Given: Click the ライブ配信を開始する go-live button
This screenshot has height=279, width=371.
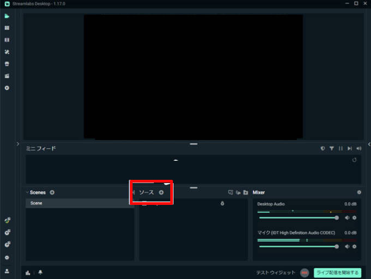Looking at the screenshot, I should (337, 272).
